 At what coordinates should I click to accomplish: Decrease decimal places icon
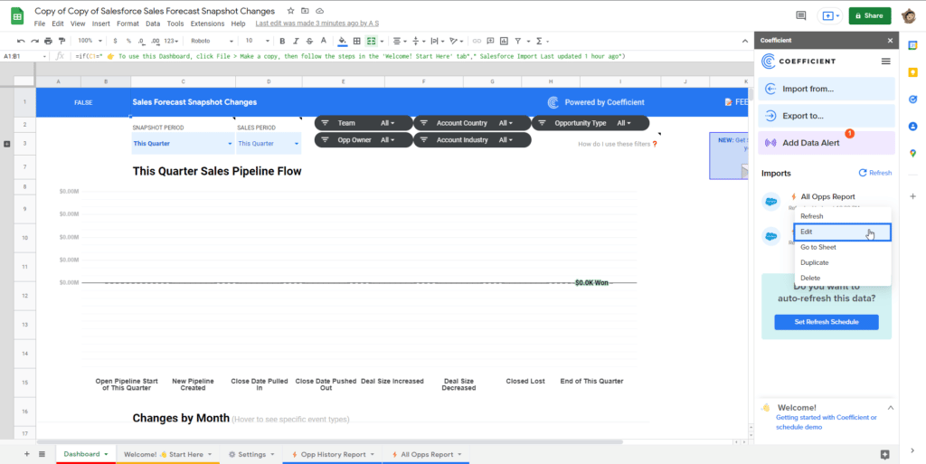pos(142,41)
